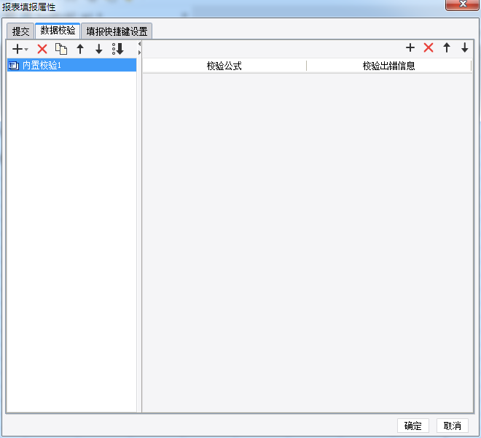Move formula row down in right toolbar

(x=465, y=47)
